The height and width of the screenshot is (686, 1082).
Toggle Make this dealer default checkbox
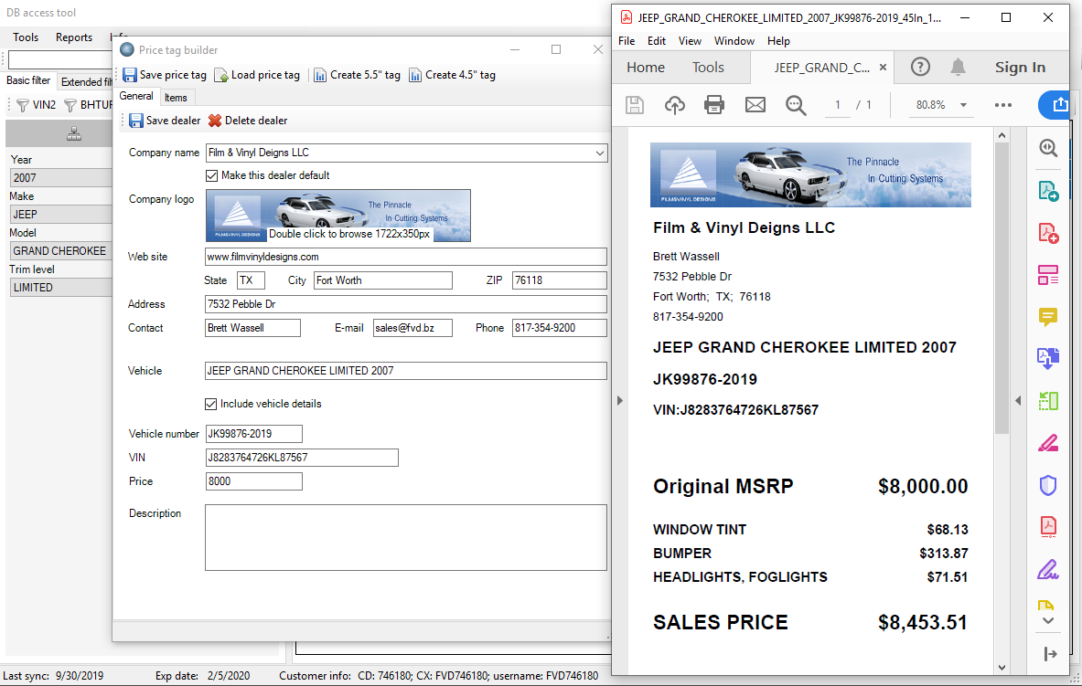212,175
